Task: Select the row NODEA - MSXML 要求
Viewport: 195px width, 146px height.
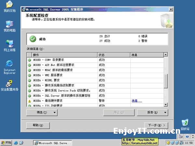Action: coord(95,80)
